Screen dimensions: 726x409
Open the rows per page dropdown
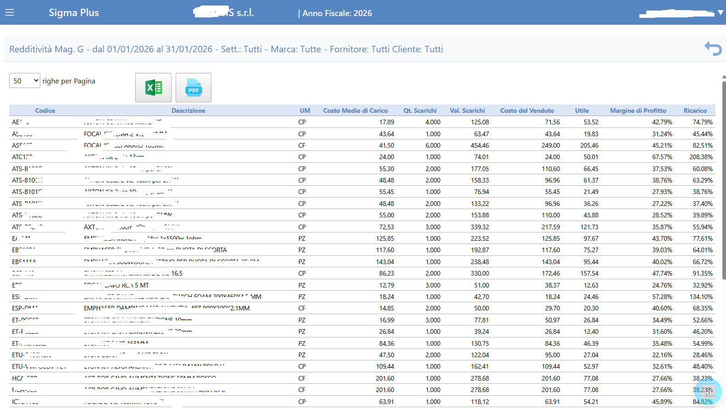[25, 81]
